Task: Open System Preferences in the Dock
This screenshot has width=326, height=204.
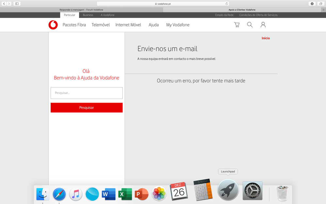Action: 253,191
